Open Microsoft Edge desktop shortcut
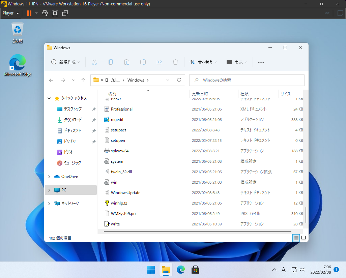Viewport: 346px width, 278px height. coord(18,65)
